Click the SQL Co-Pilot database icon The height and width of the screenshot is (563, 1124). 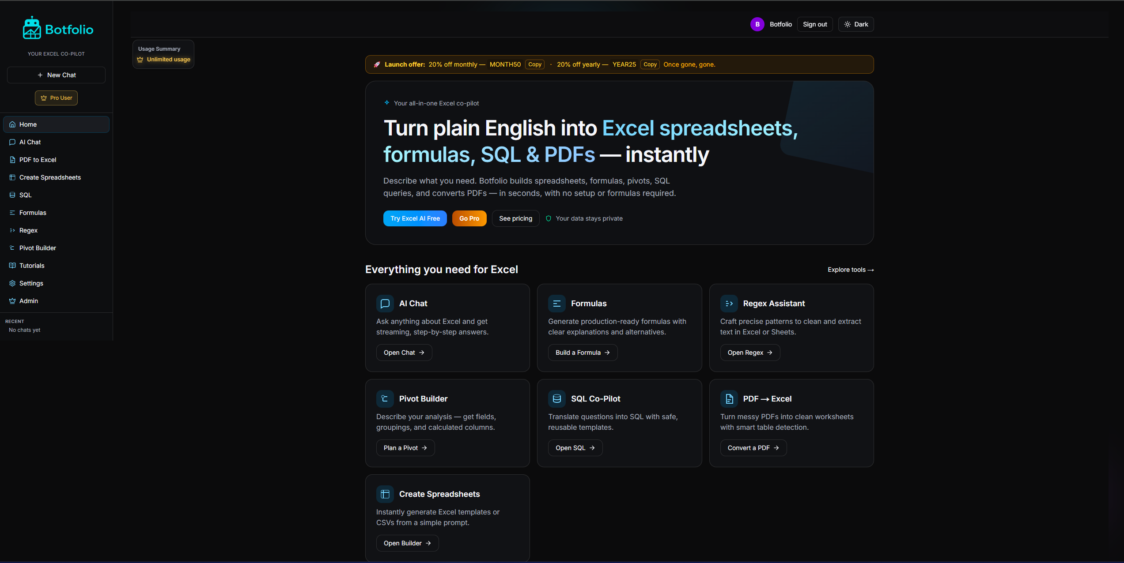tap(556, 399)
